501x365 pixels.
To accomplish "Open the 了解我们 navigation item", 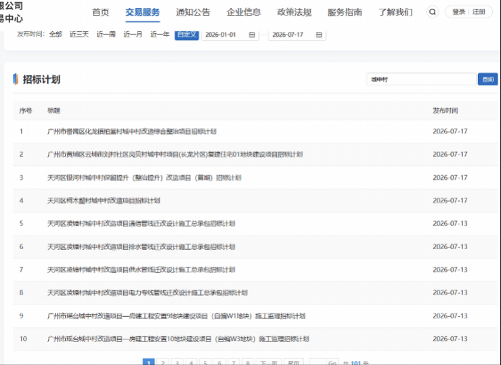I will (x=395, y=12).
